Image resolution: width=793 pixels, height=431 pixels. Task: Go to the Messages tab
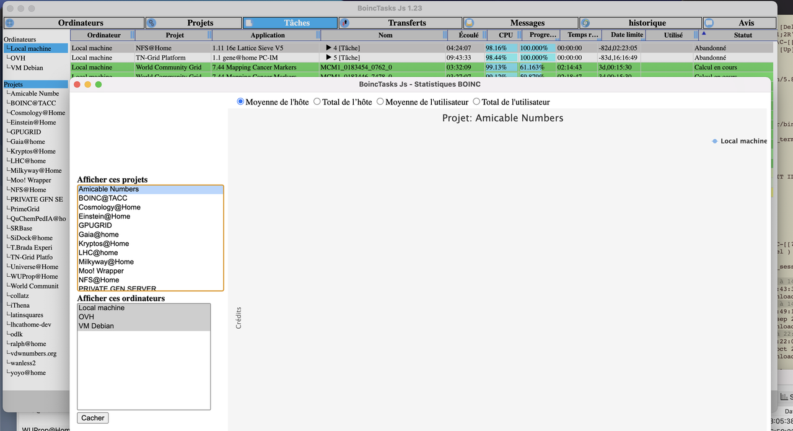(x=520, y=23)
